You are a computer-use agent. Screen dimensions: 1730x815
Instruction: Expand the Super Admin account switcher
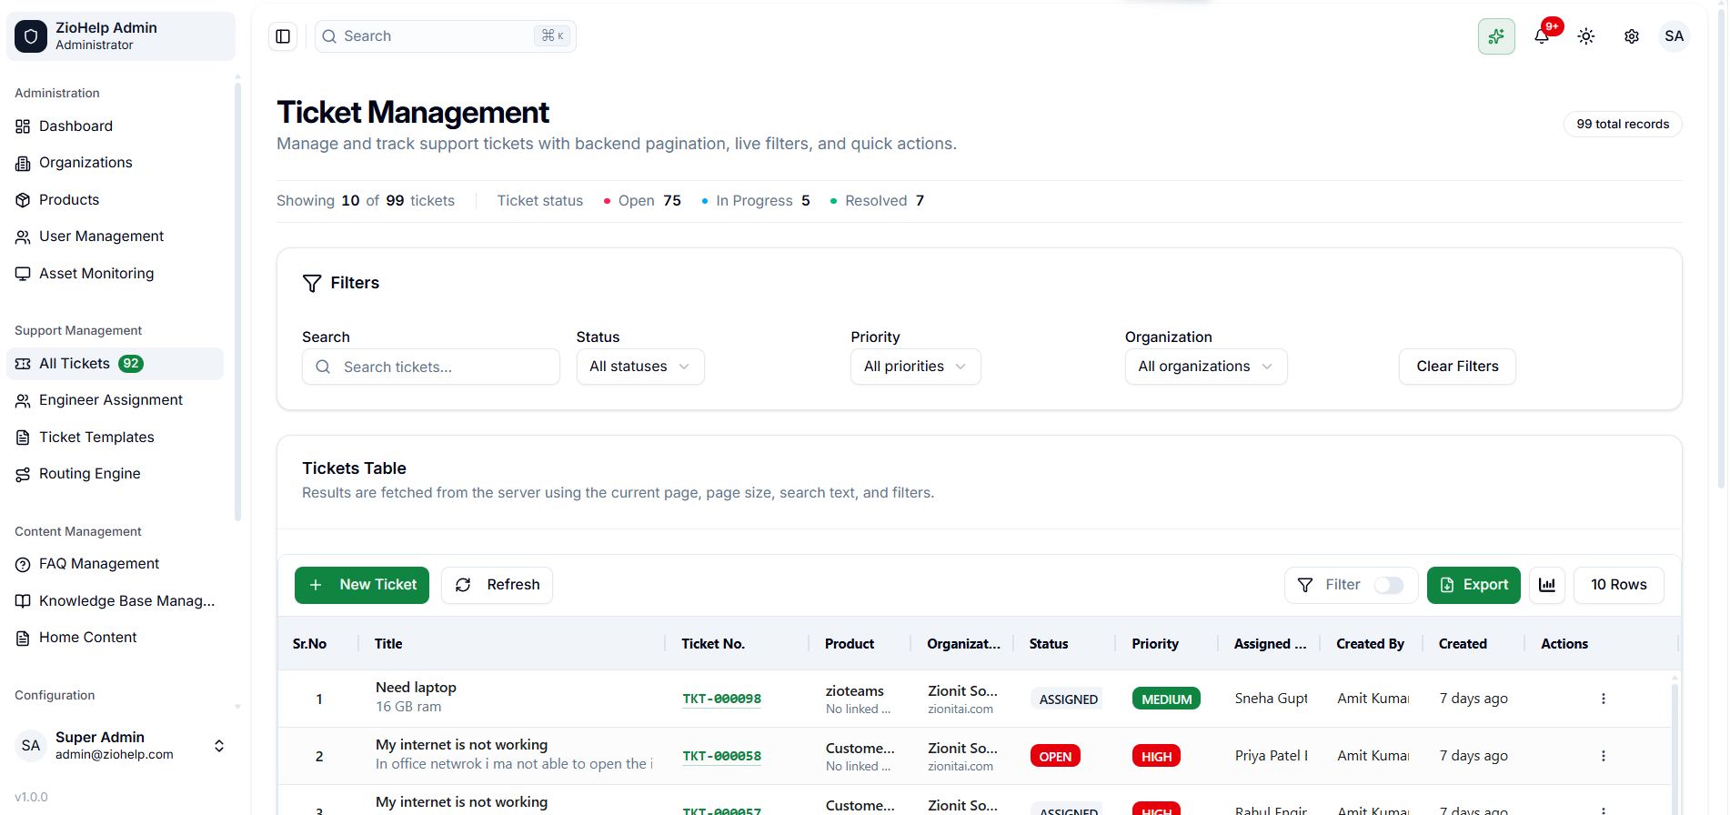[x=219, y=746]
